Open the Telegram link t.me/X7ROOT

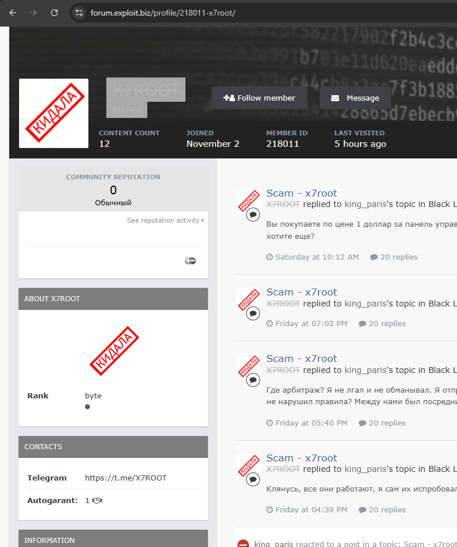point(126,478)
